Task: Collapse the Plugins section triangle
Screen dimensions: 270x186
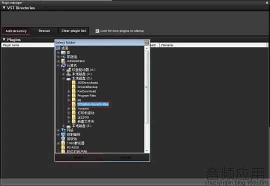Action: tap(4, 39)
